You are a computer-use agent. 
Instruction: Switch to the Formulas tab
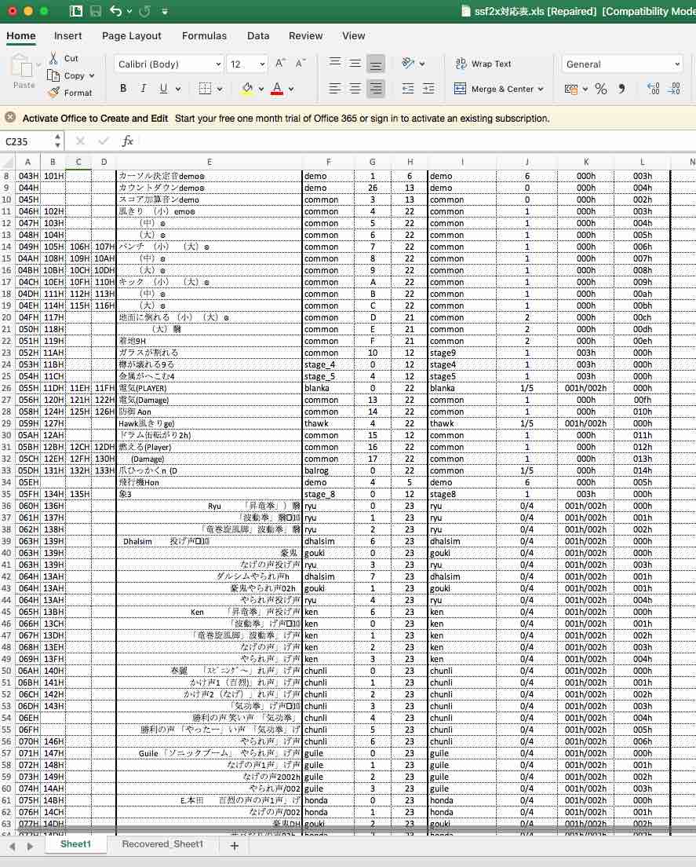(x=204, y=36)
